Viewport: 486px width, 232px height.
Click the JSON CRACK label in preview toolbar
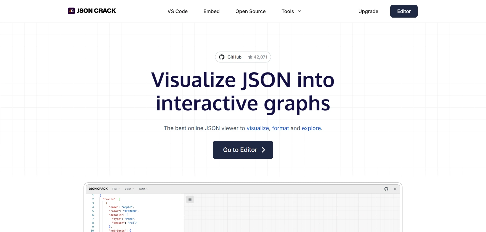pyautogui.click(x=98, y=189)
